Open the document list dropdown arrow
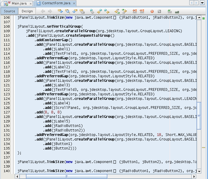The image size is (208, 179). pyautogui.click(x=202, y=3)
